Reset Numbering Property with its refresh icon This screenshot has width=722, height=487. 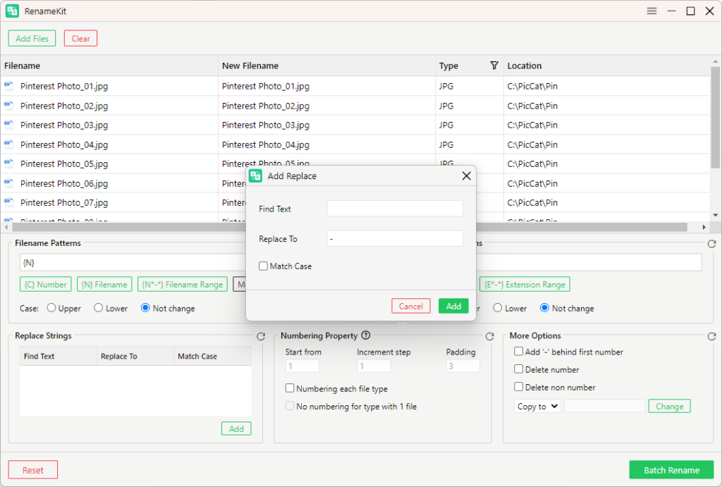pyautogui.click(x=489, y=336)
